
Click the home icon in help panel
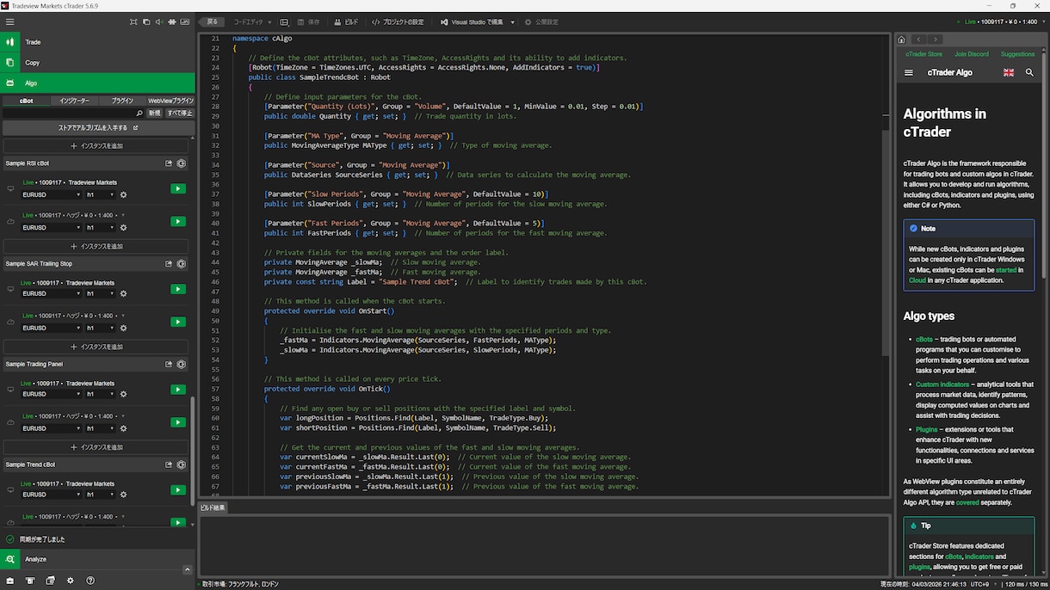(901, 40)
